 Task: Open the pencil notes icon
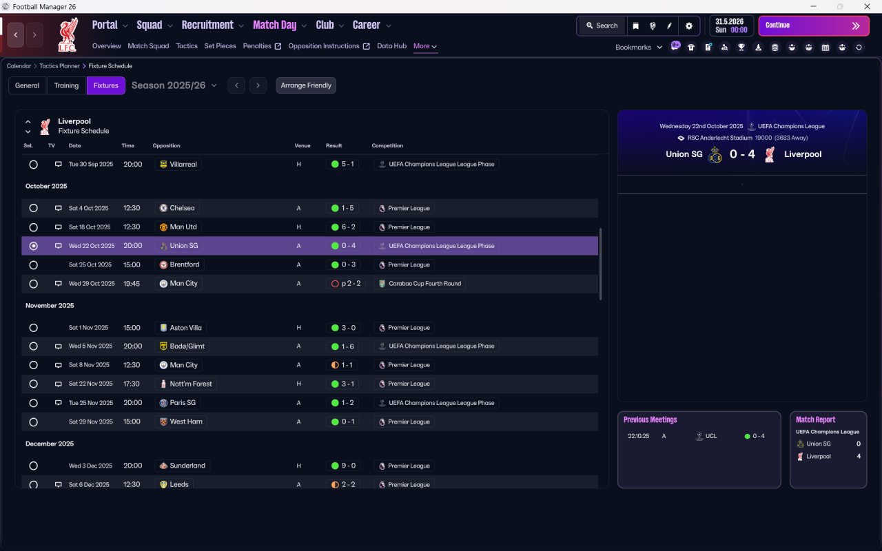pos(669,25)
